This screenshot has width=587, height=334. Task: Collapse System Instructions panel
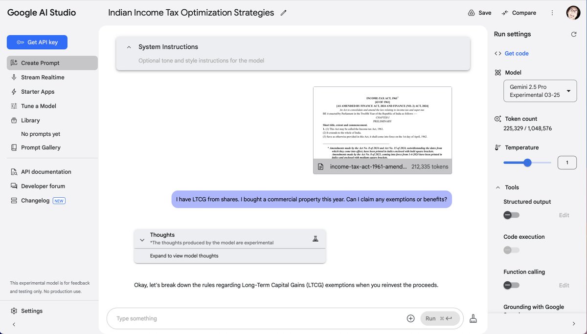coord(129,47)
